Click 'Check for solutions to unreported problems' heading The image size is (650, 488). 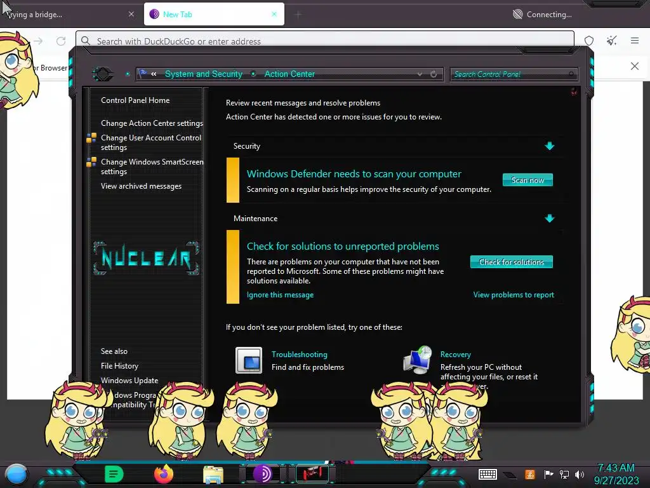coord(343,246)
